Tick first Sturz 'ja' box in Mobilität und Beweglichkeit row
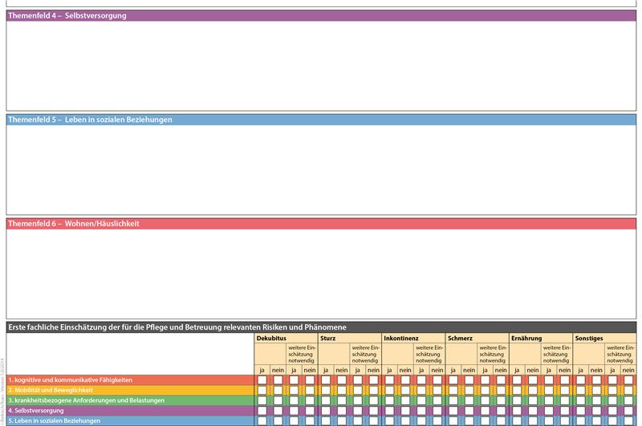 326,390
